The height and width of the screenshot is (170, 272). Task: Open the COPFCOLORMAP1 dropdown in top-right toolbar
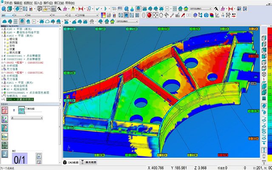[201, 8]
